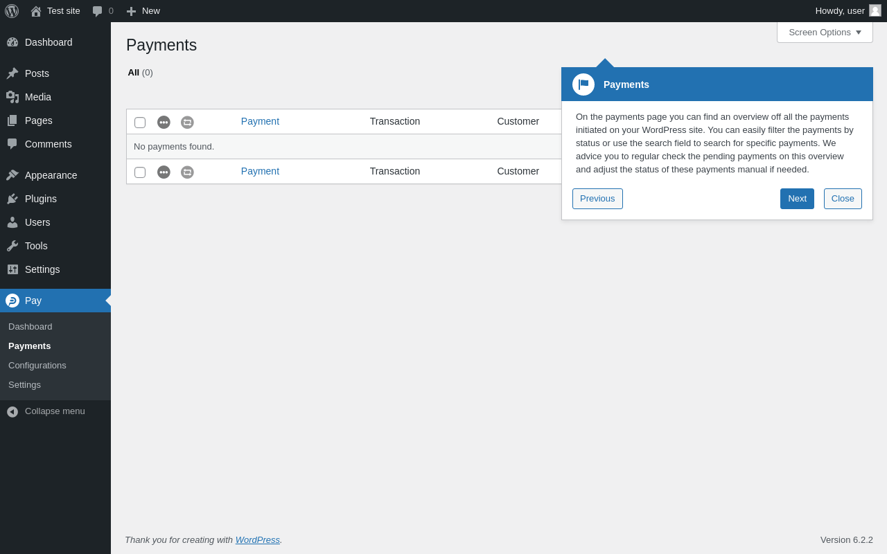
Task: Open the Test site menu
Action: 55,11
